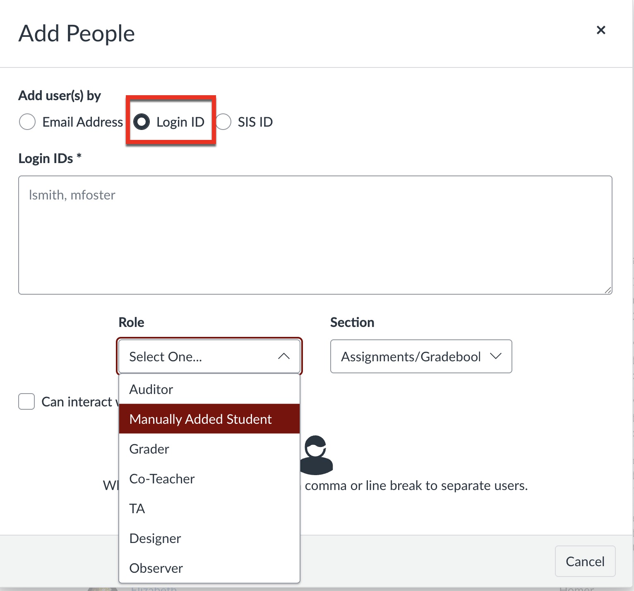Image resolution: width=634 pixels, height=591 pixels.
Task: Select the Email Address radio button
Action: pos(27,122)
